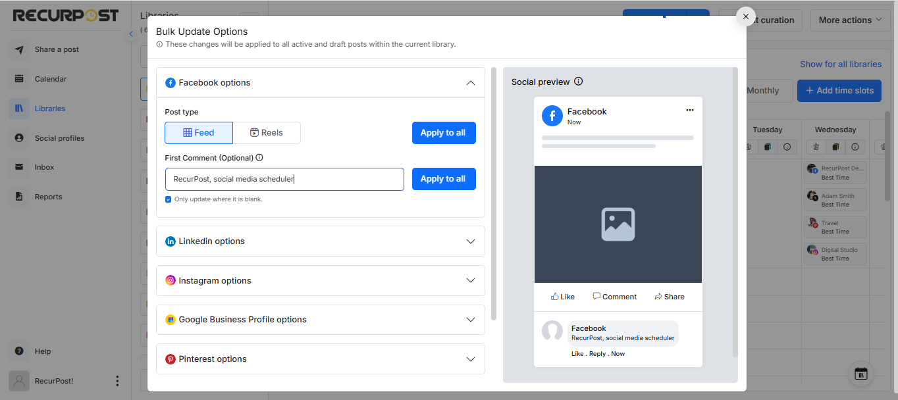898x400 pixels.
Task: Expand the Linkedin options section
Action: [321, 241]
